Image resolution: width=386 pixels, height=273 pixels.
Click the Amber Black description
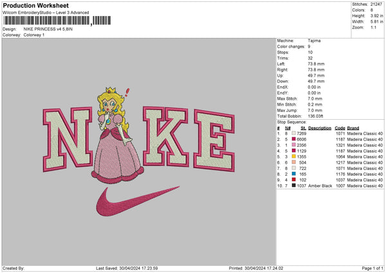[x=320, y=186]
